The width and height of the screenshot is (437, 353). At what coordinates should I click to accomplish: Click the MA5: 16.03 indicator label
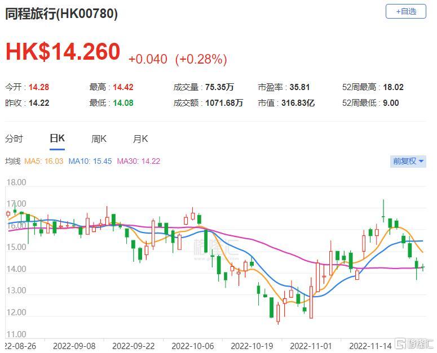click(x=44, y=162)
